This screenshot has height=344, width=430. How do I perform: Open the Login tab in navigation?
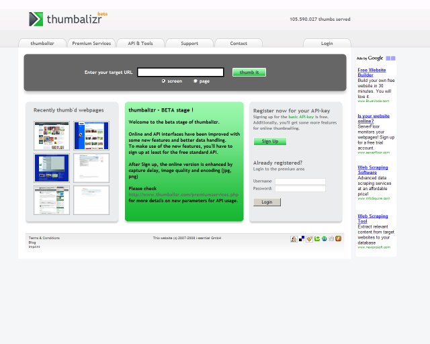[327, 44]
